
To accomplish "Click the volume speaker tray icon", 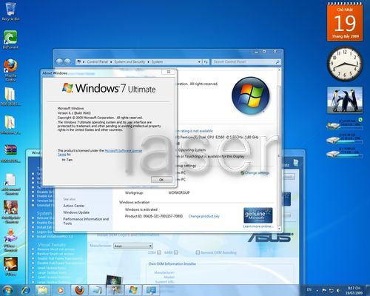I will pyautogui.click(x=338, y=290).
